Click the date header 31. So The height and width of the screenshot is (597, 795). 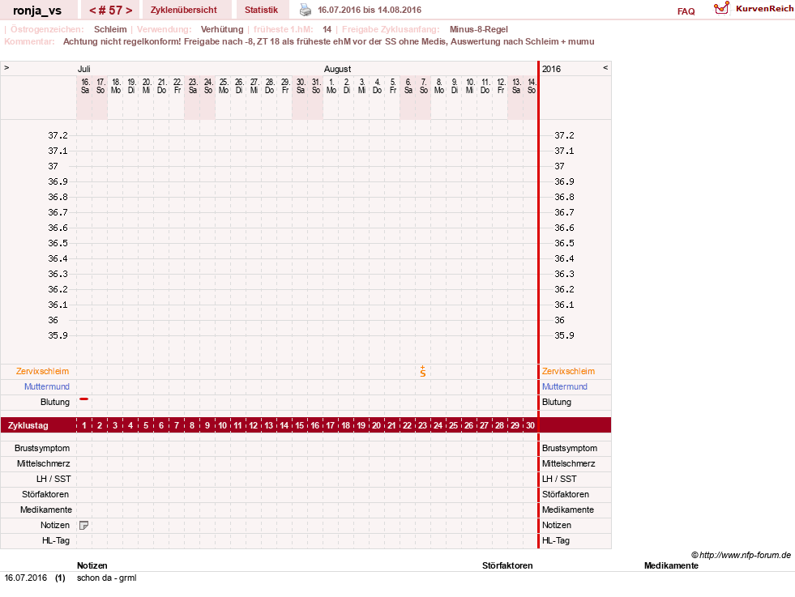[316, 86]
